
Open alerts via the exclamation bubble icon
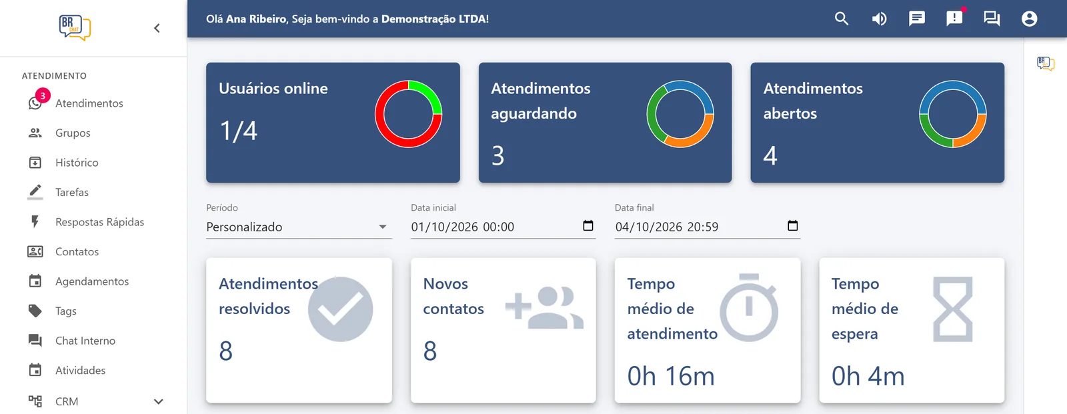click(x=954, y=19)
